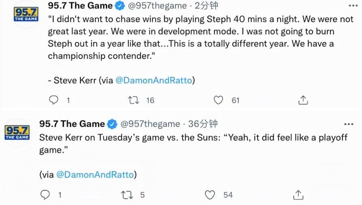The image size is (362, 205).
Task: Reply to the Suns playoff game tweet
Action: 45,195
